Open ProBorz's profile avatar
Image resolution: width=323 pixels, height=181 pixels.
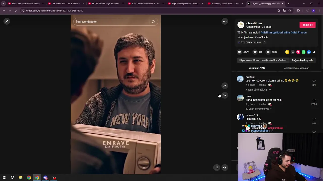pyautogui.click(x=240, y=79)
